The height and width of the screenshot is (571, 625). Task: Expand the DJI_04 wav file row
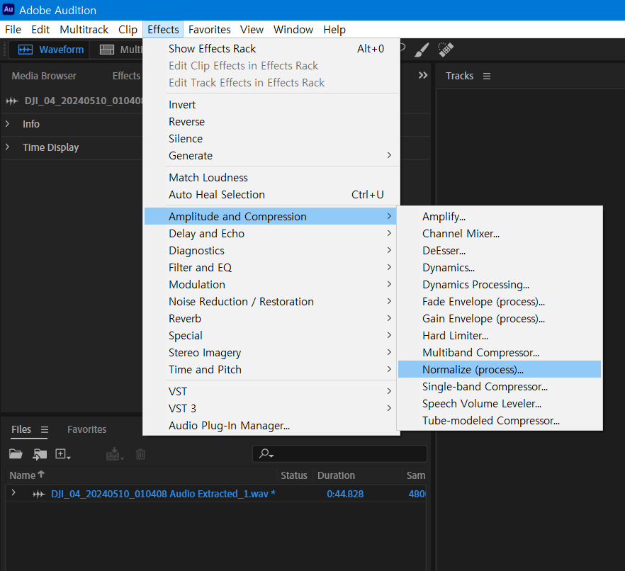(13, 493)
